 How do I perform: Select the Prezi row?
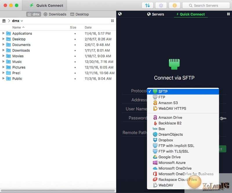click(58, 73)
